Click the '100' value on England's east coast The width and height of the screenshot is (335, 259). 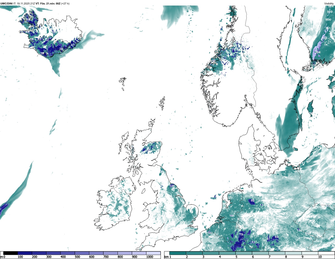[172, 186]
